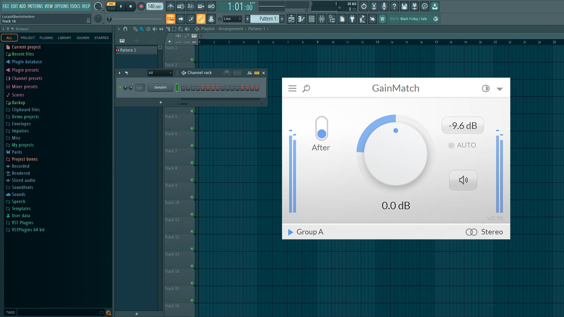The width and height of the screenshot is (564, 317).
Task: Enable the GainMatch AUTO option
Action: (462, 145)
